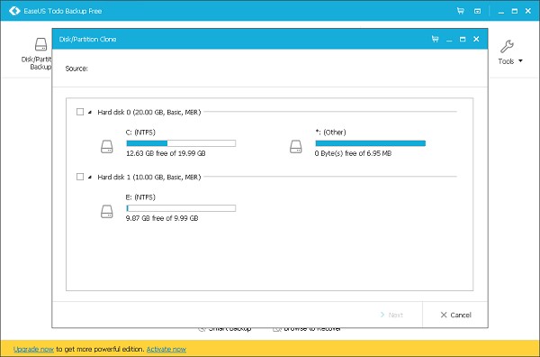
Task: Click the C: partition usage bar
Action: coord(181,143)
